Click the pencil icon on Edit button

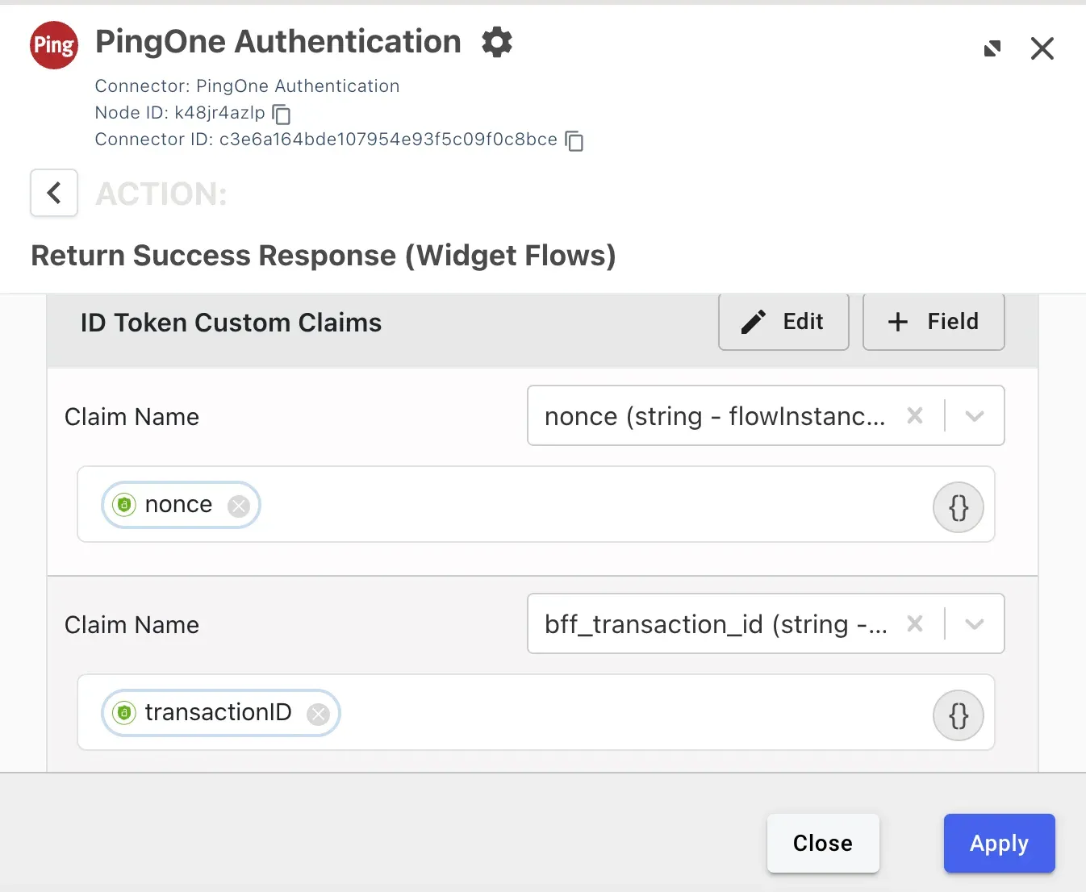(x=753, y=323)
